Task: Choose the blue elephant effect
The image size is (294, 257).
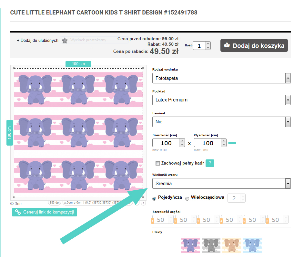Action: tap(252, 245)
